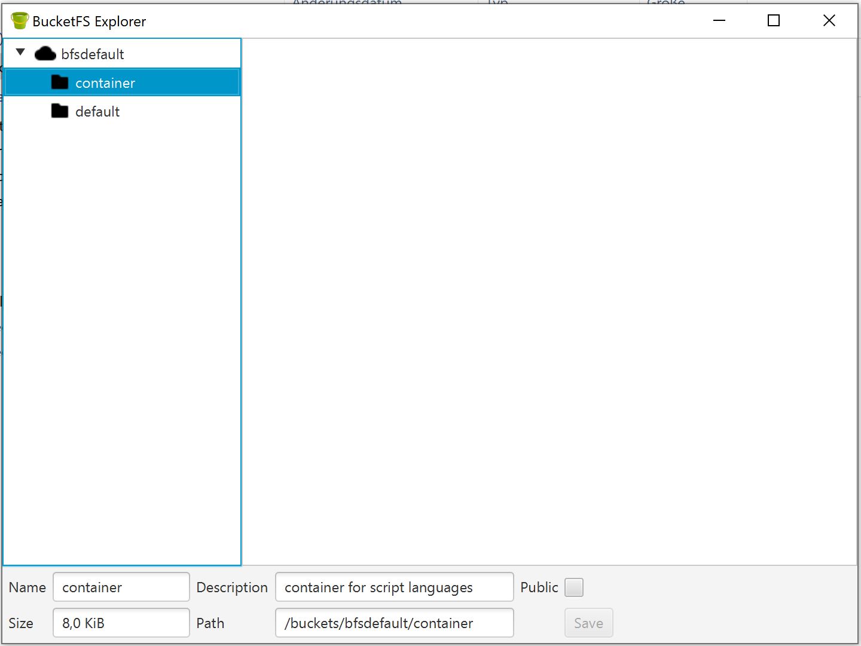Minimize the BucketFS Explorer window
The height and width of the screenshot is (646, 861).
pyautogui.click(x=719, y=21)
